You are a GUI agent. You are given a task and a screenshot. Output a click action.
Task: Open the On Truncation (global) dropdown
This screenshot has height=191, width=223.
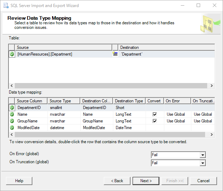click(203, 163)
